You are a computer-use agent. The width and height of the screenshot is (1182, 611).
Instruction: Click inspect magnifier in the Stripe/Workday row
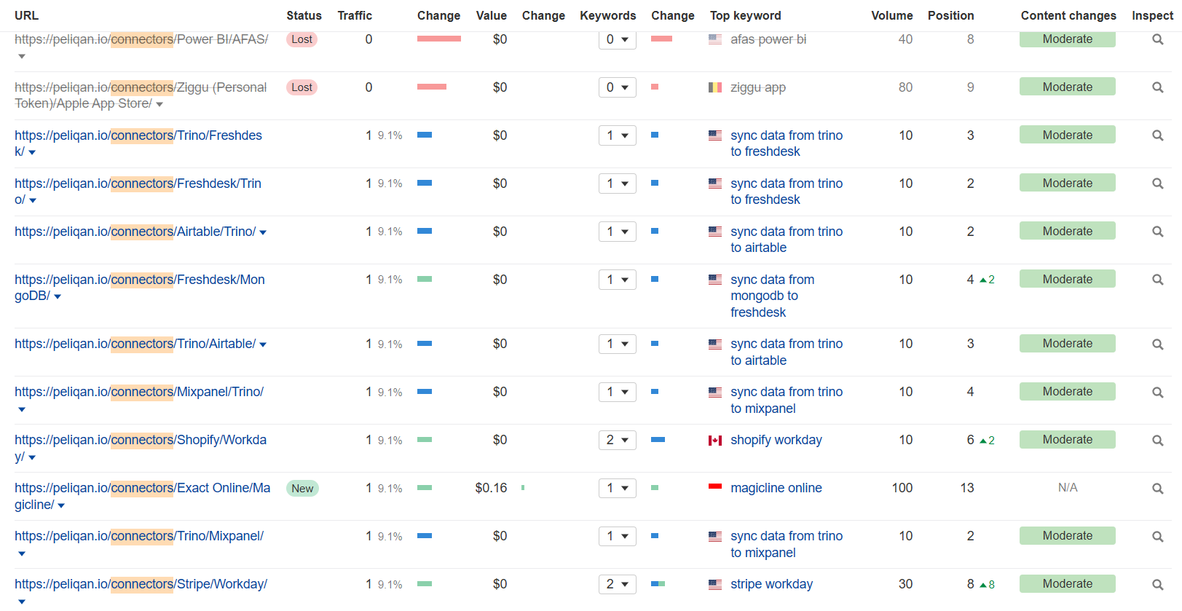coord(1157,584)
